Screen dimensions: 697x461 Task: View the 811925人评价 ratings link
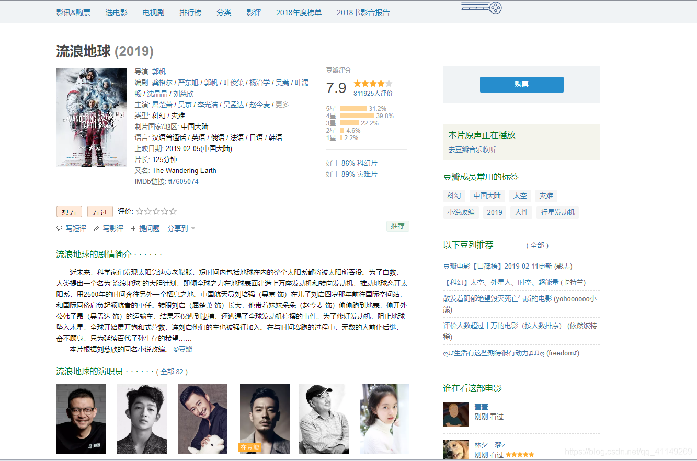(x=373, y=93)
